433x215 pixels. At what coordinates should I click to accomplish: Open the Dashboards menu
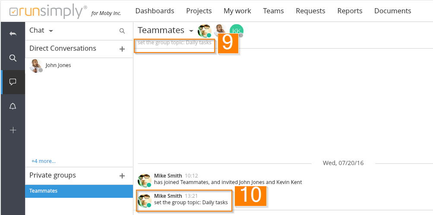point(155,11)
